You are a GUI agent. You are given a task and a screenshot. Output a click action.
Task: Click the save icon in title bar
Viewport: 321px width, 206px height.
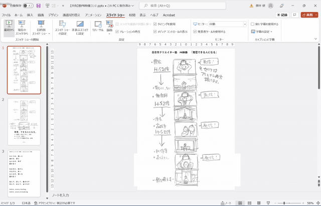[x=39, y=6]
